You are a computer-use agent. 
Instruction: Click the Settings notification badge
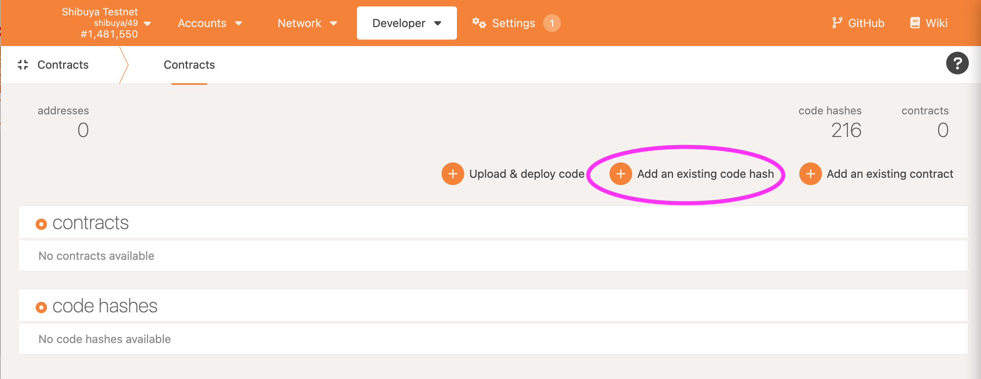[x=552, y=23]
